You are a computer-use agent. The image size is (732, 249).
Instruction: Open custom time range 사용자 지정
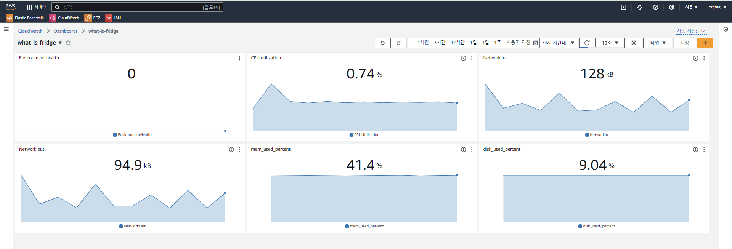522,43
